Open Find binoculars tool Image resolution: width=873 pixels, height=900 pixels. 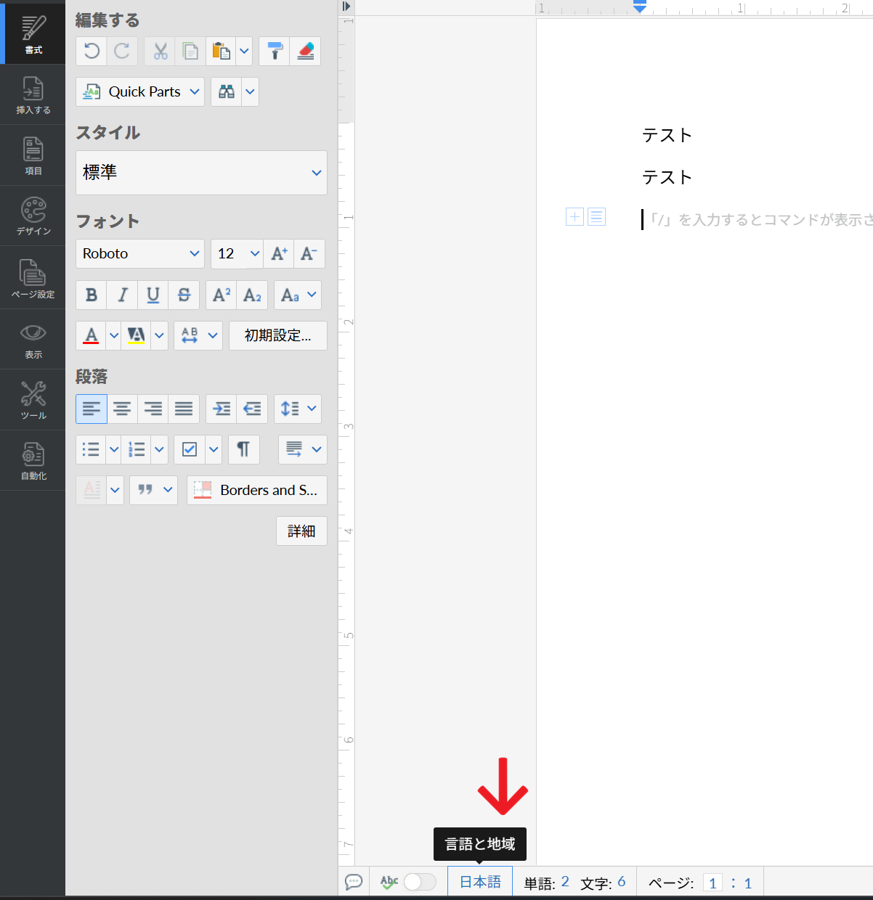227,91
